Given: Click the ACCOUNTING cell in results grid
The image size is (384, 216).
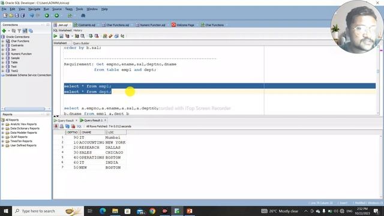Looking at the screenshot, I should (x=92, y=143).
